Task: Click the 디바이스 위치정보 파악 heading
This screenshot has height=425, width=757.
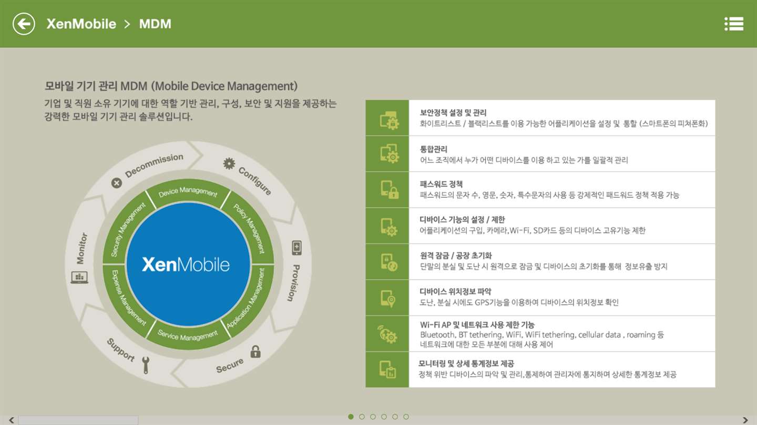Action: [455, 291]
